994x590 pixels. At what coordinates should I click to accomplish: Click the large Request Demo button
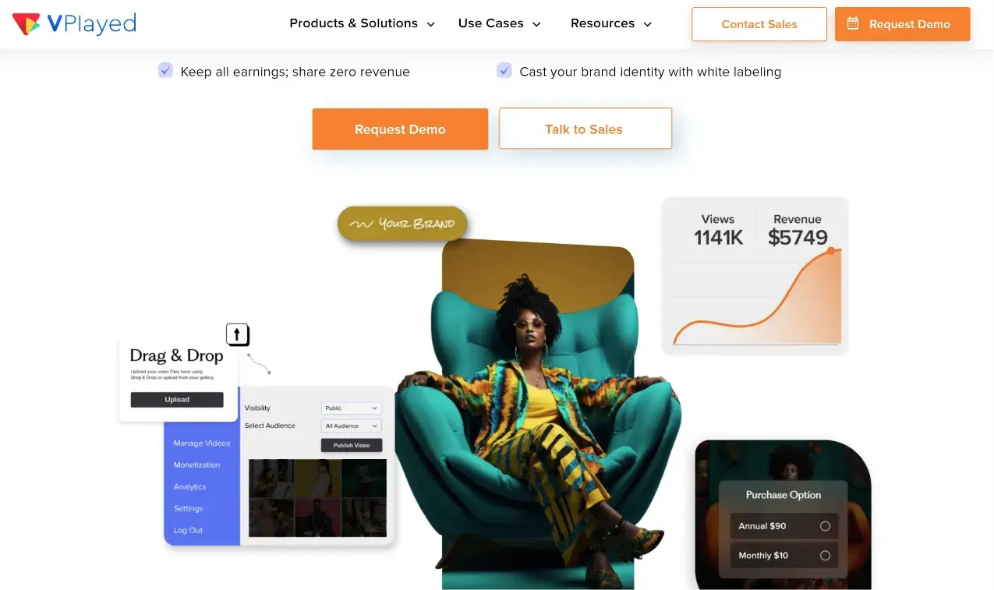pos(400,129)
